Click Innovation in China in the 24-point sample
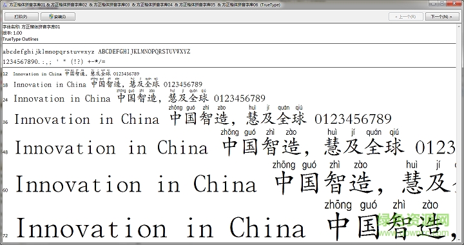 (x=62, y=98)
